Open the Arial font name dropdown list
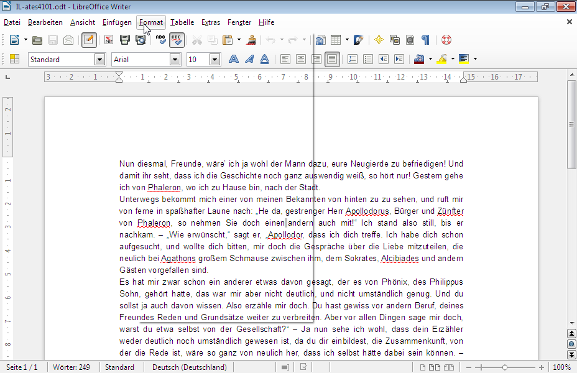 click(x=175, y=59)
